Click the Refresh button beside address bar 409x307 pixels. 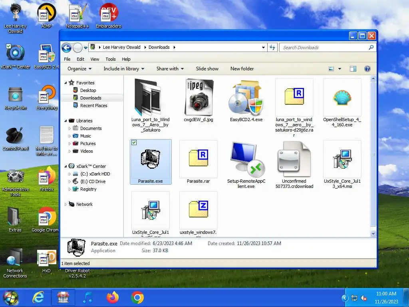click(272, 48)
